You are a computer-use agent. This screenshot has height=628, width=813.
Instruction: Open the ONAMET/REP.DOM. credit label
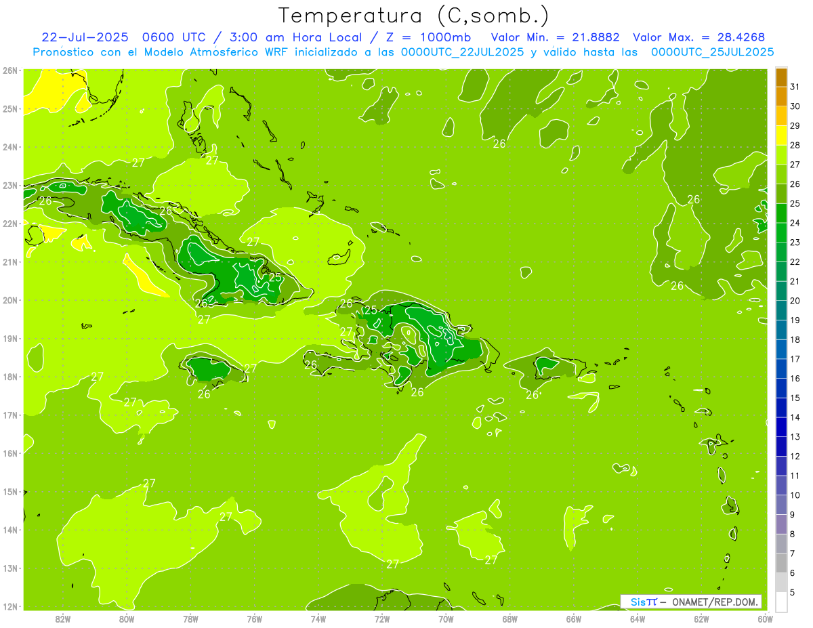click(715, 602)
